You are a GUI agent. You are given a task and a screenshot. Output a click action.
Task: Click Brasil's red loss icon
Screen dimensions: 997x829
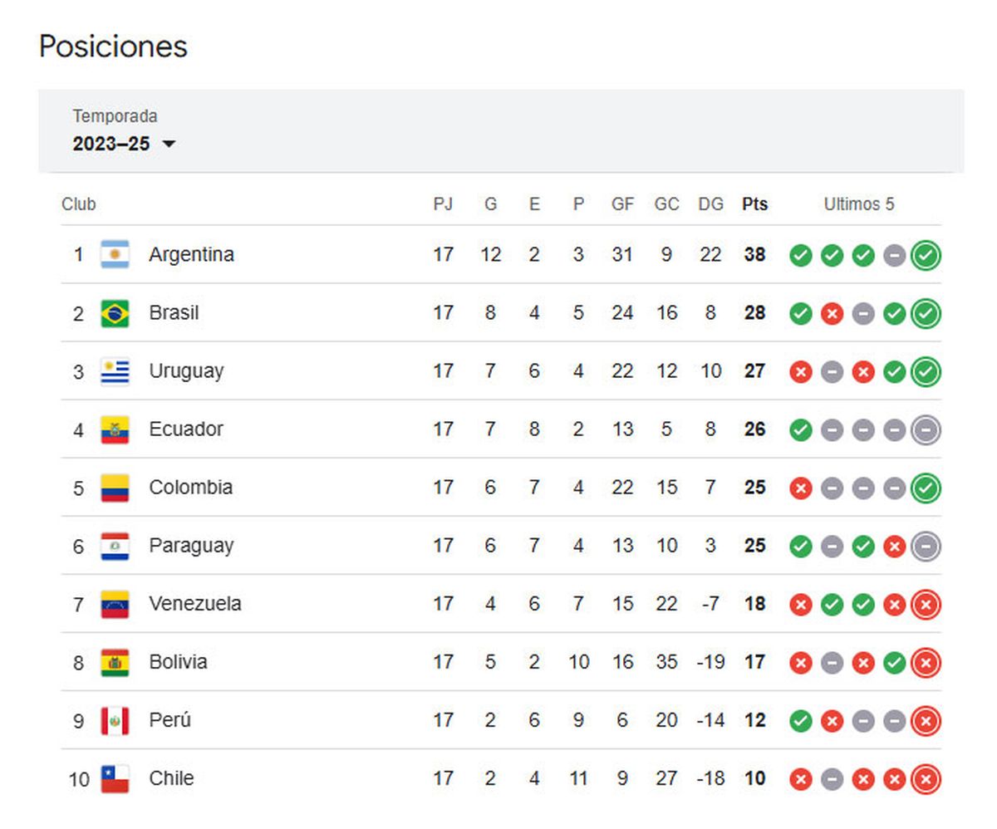(832, 314)
